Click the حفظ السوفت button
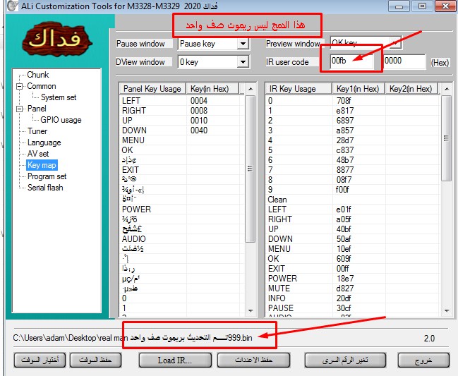 [95, 360]
